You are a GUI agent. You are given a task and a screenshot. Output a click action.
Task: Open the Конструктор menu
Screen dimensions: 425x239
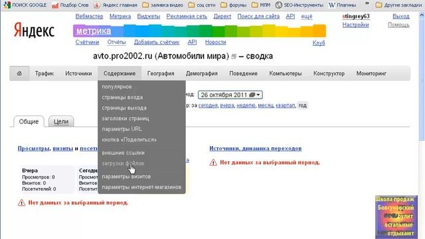click(x=329, y=74)
